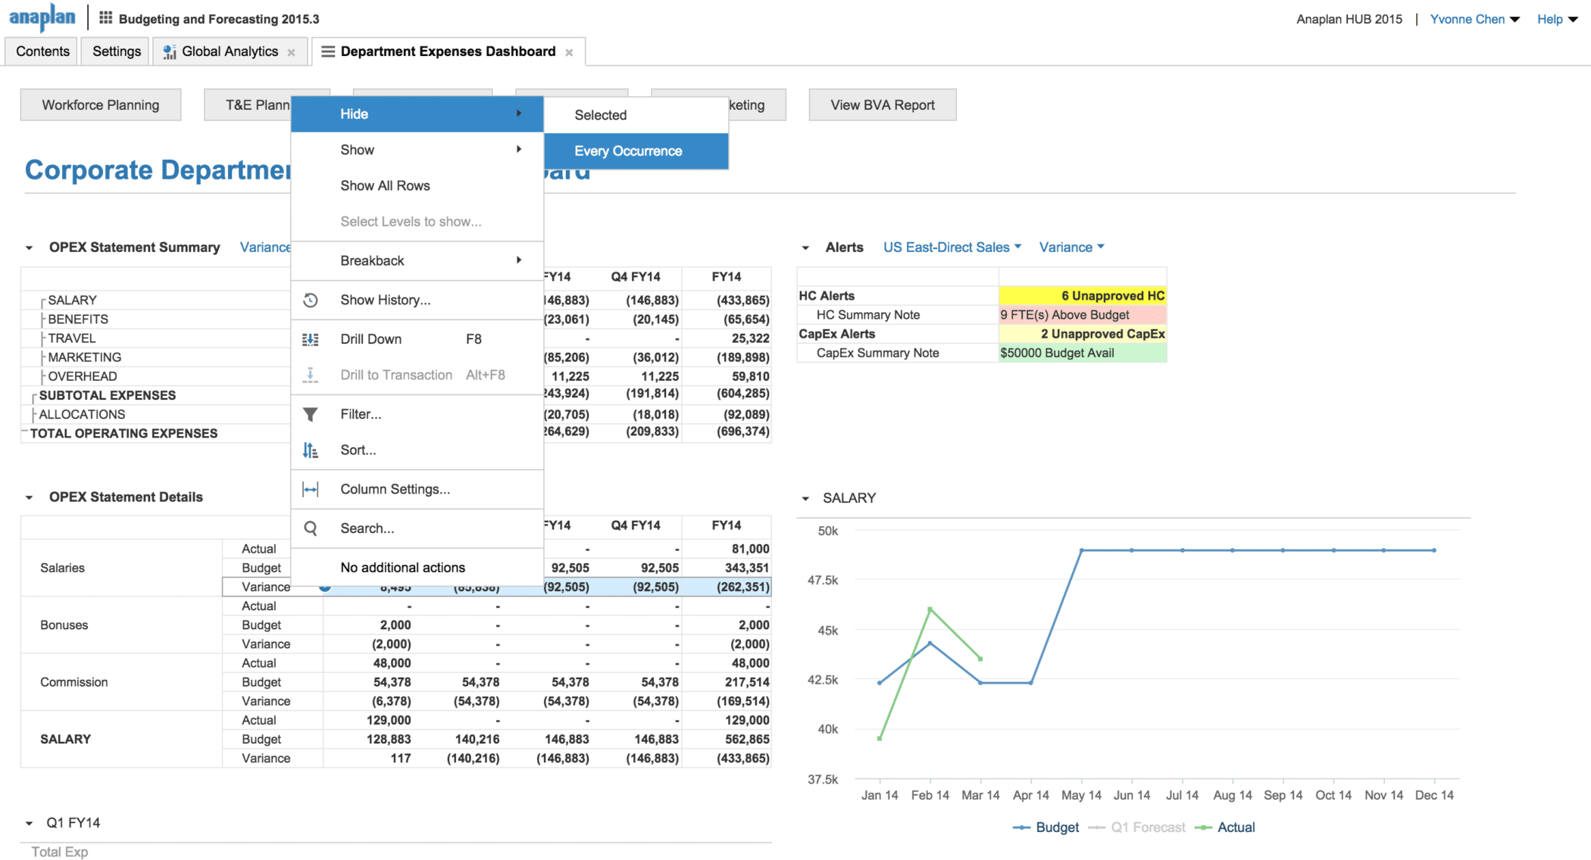Click the dashboard list icon on Department Expenses tab
The image size is (1591, 860).
328,51
